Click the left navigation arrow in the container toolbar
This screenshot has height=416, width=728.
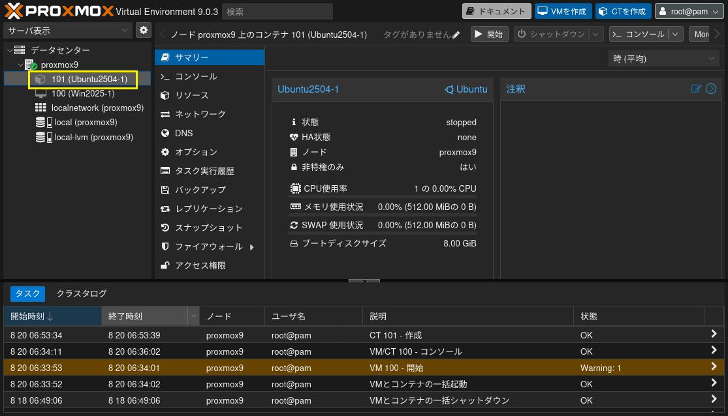click(x=162, y=35)
